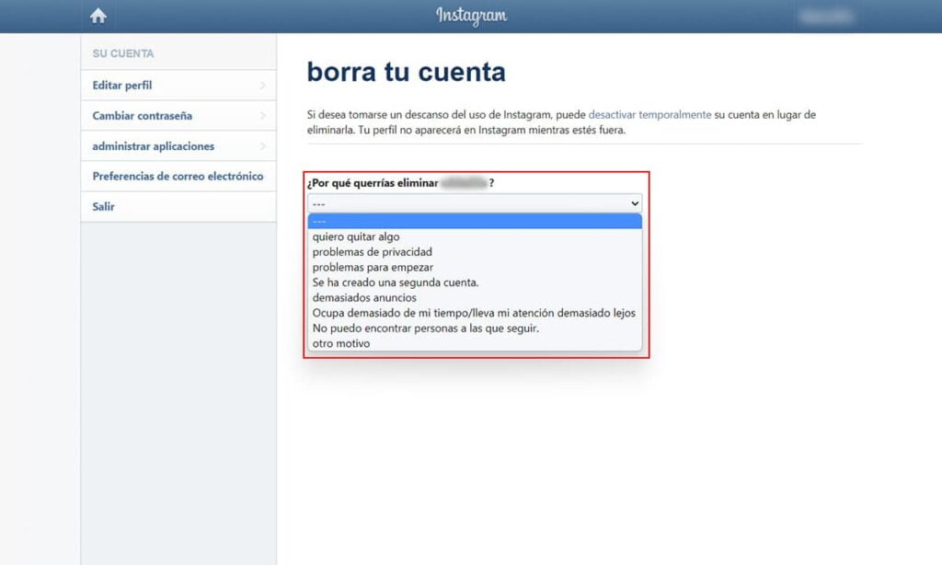Screen dimensions: 942x565
Task: Open Editar perfil in sidebar
Action: [178, 86]
